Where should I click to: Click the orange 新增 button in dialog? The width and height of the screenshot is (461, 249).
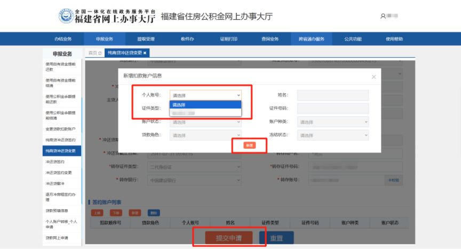249,146
